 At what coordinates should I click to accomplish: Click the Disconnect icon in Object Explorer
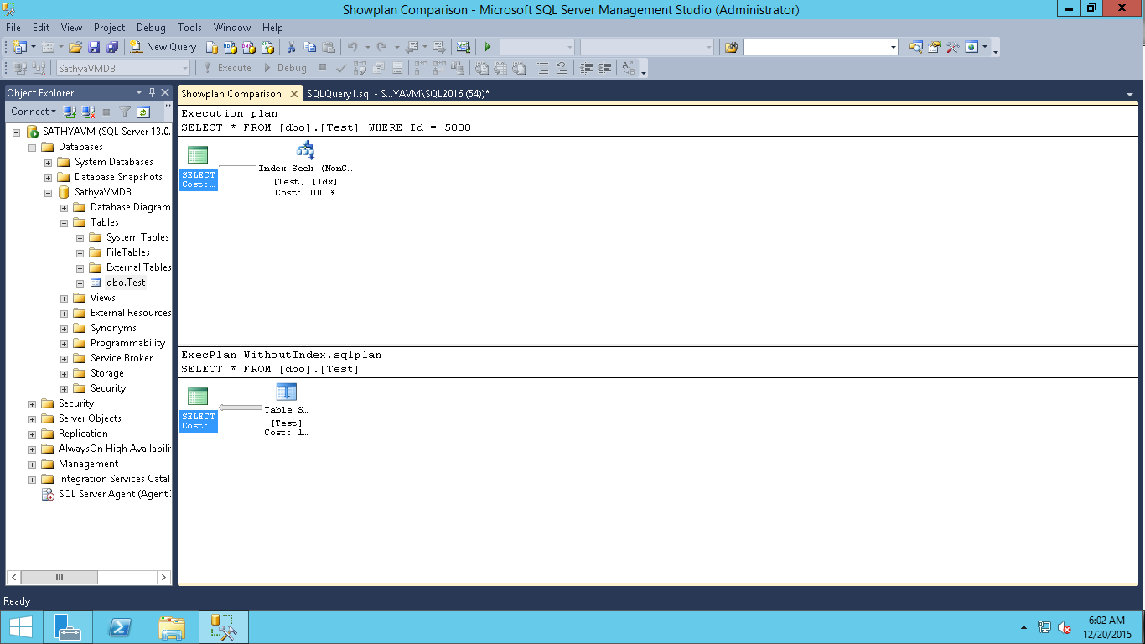coord(88,112)
